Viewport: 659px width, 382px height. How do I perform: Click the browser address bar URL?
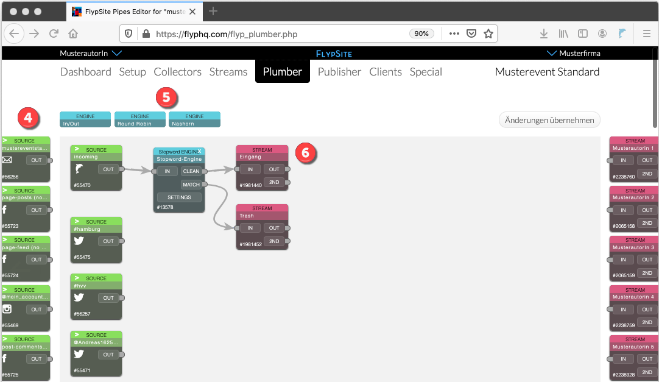pos(227,34)
